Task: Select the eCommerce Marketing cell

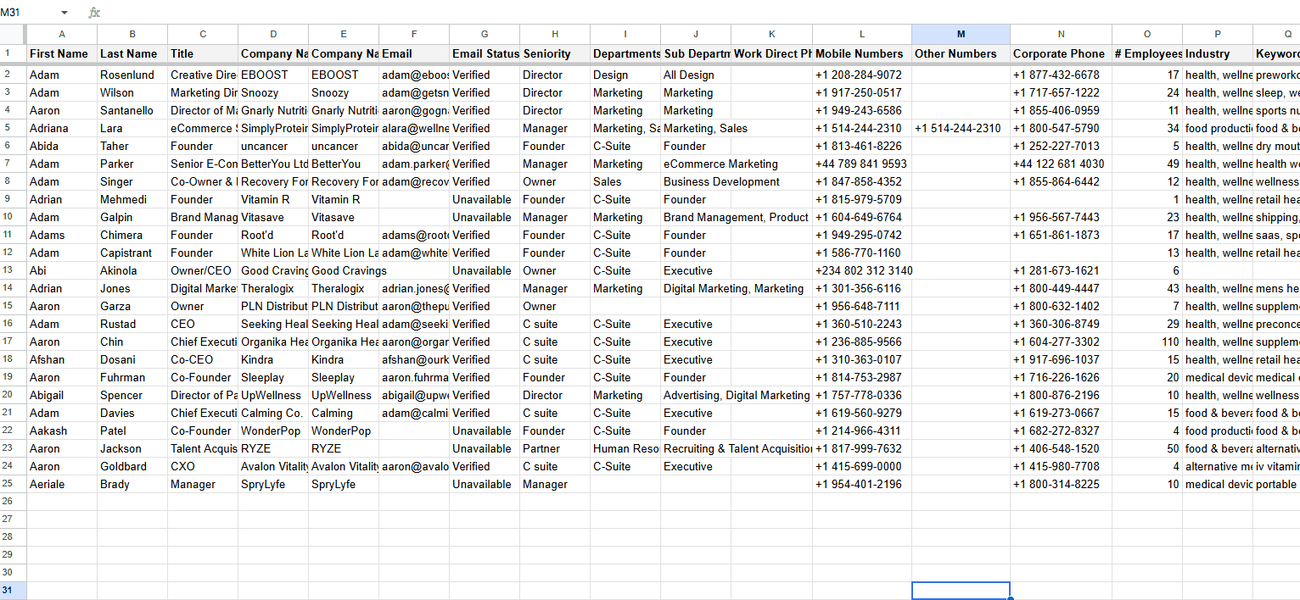Action: click(x=696, y=164)
